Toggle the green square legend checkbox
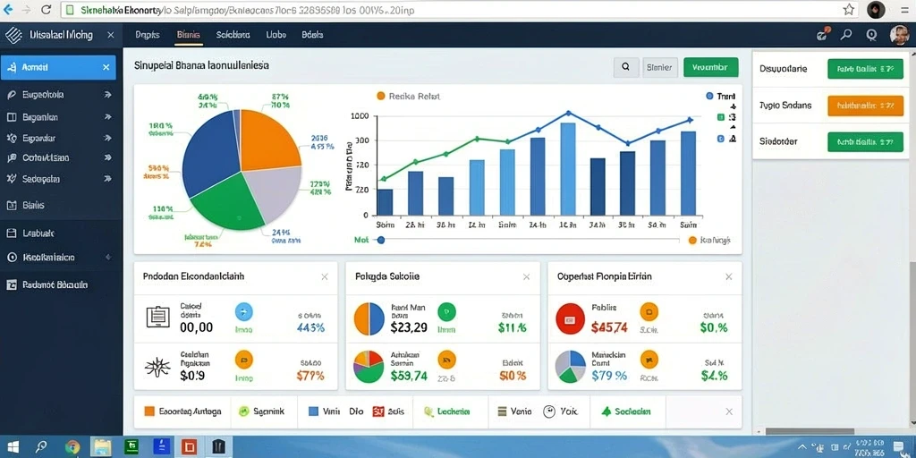This screenshot has width=916, height=458. pos(720,117)
